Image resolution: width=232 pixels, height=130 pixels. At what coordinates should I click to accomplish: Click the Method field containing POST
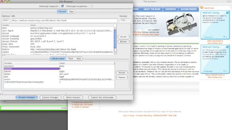pyautogui.click(x=6, y=20)
